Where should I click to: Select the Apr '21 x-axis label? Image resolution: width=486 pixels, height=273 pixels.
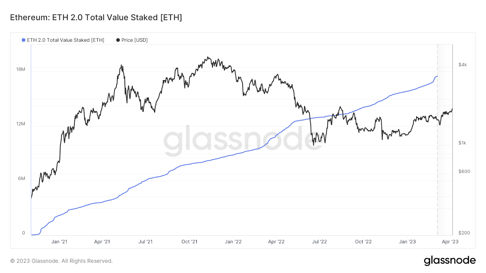click(x=102, y=242)
